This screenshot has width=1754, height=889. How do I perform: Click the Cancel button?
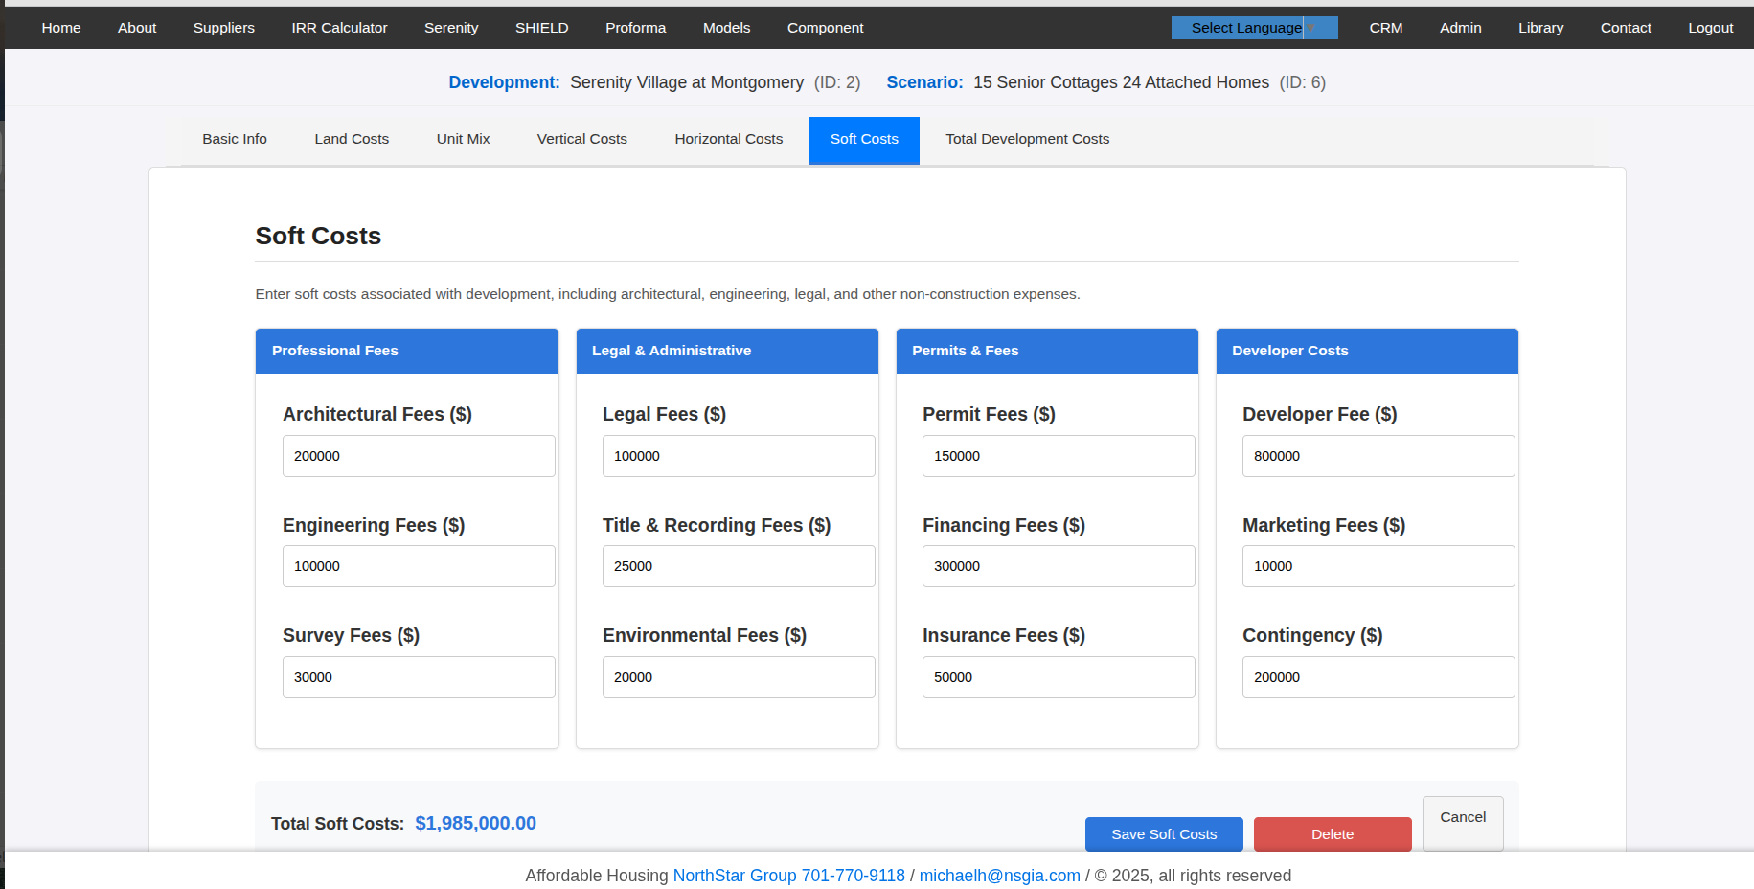1462,818
